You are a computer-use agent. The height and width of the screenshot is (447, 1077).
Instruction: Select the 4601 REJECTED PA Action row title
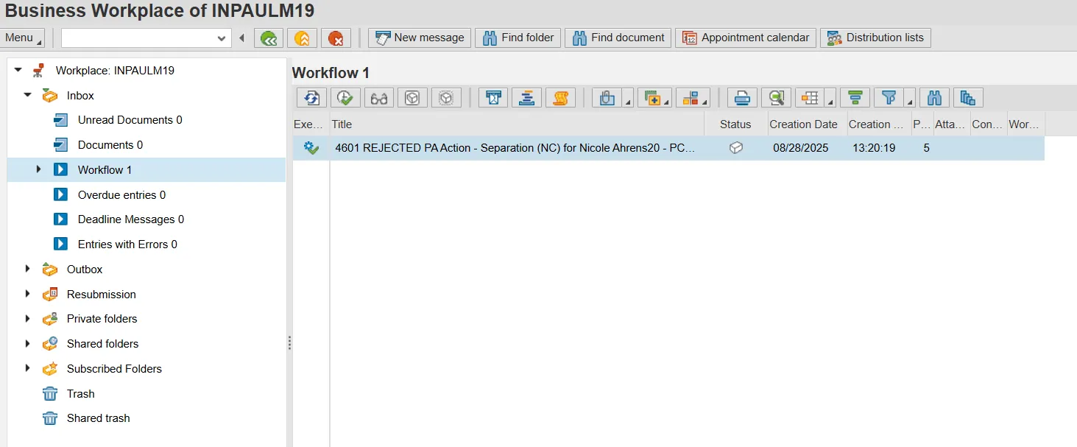pyautogui.click(x=515, y=148)
